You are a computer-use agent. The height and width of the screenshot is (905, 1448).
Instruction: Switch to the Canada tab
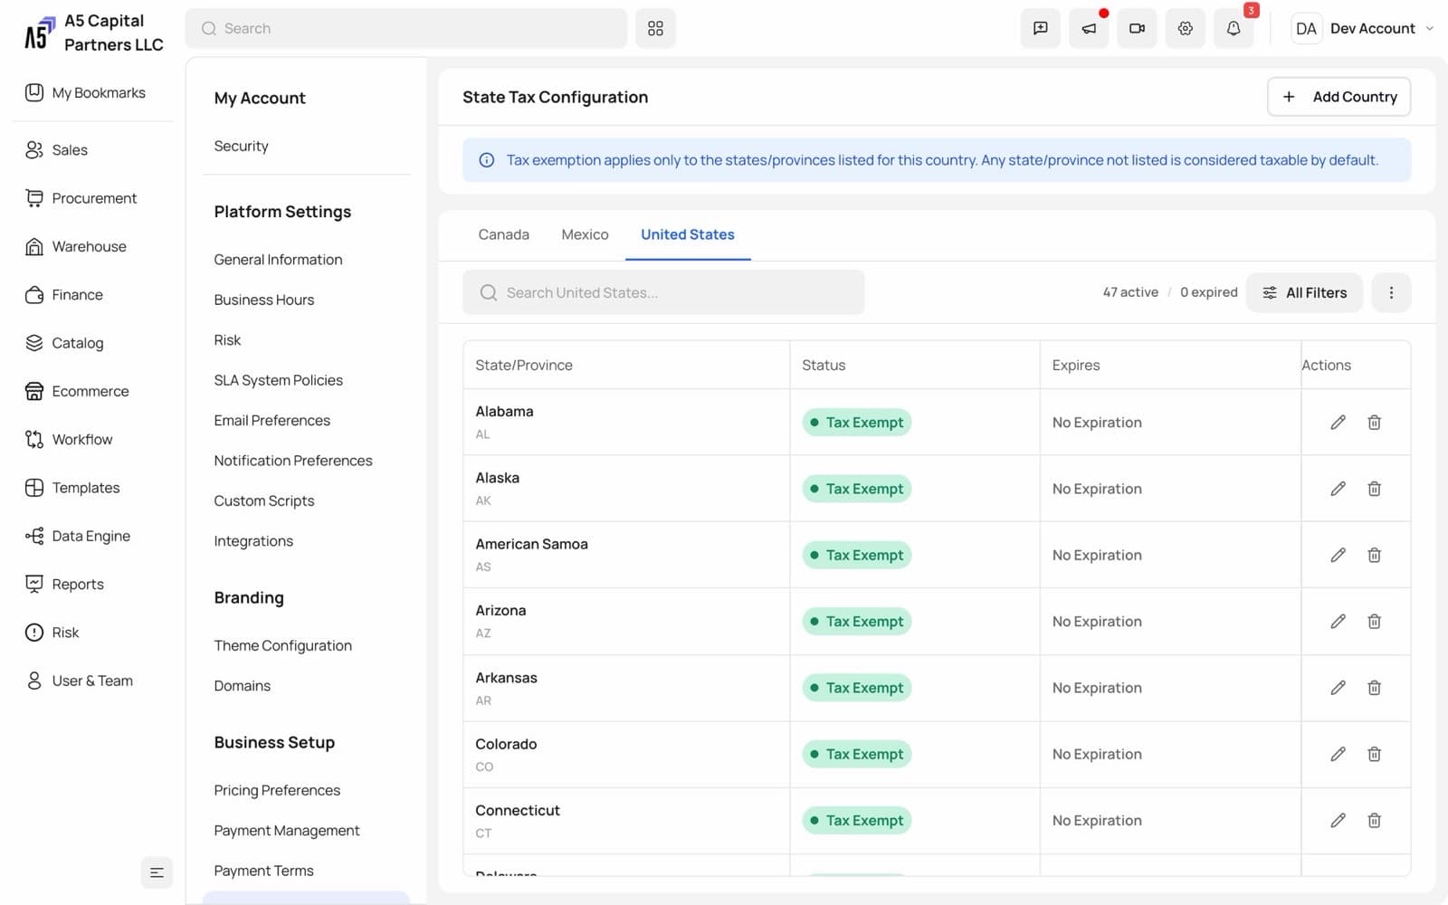point(503,234)
